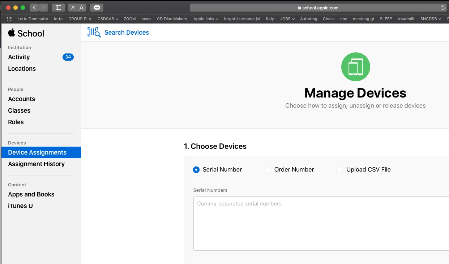Open the GROUP PLA bookmark
This screenshot has height=264, width=449.
(x=80, y=19)
